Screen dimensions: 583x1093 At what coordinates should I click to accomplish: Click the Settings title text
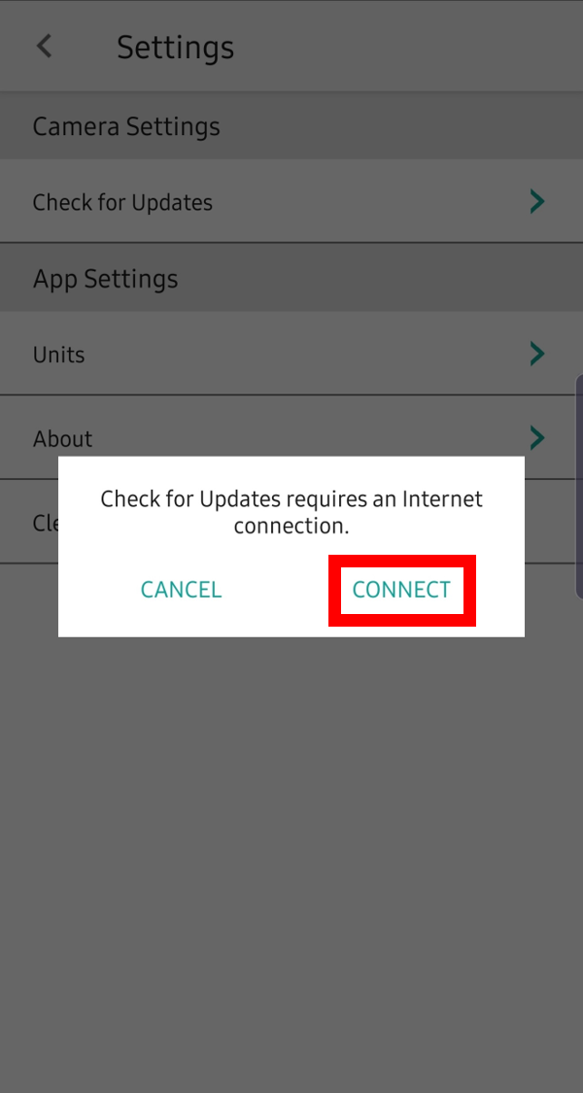click(x=175, y=48)
